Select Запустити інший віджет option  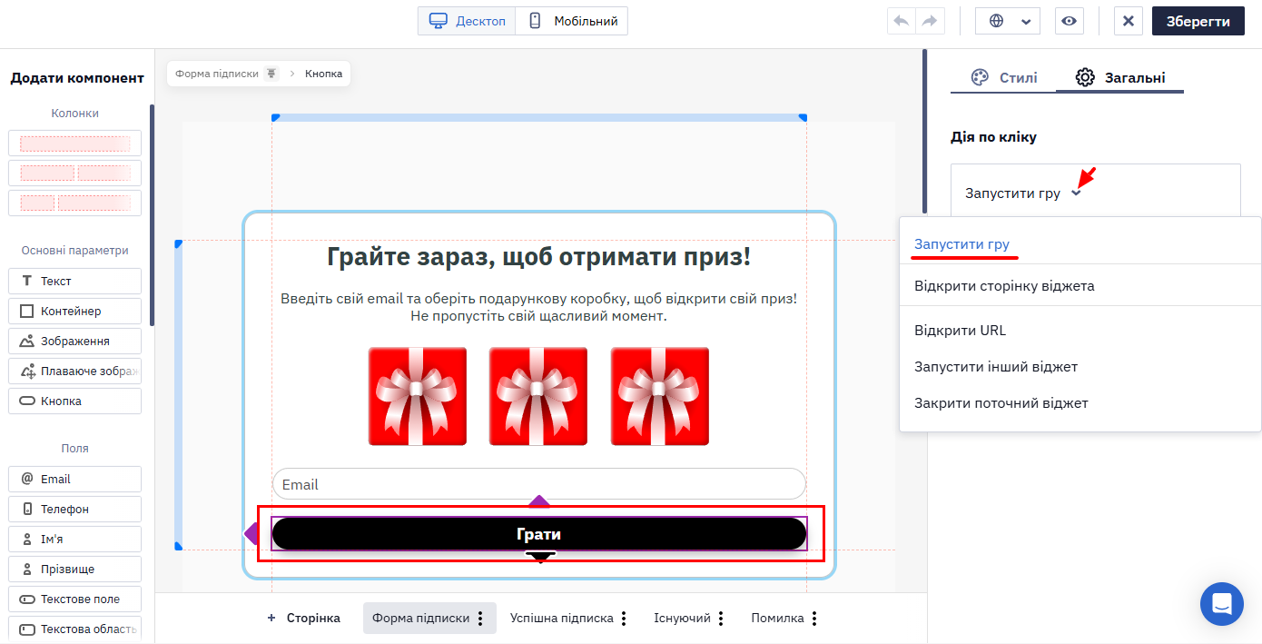click(x=996, y=367)
